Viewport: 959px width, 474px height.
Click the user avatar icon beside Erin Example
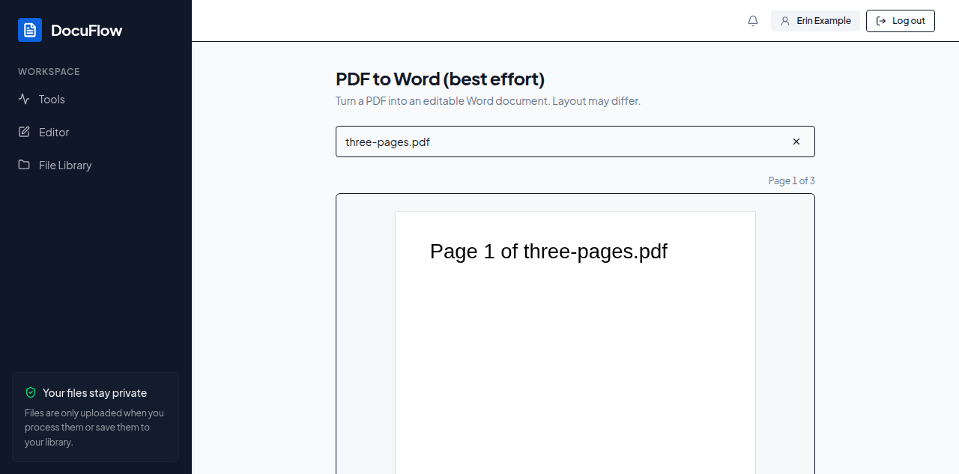click(x=785, y=21)
